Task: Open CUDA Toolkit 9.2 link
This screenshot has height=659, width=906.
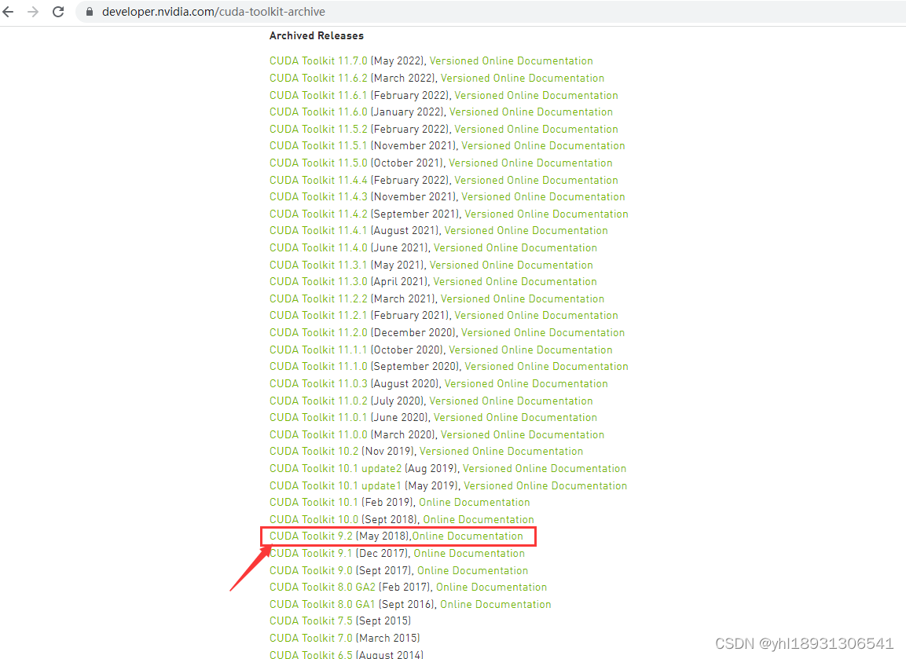Action: click(x=311, y=536)
